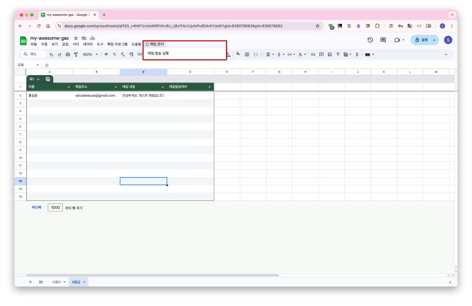472x306 pixels.
Task: Click the row count field showing 1000
Action: [x=56, y=208]
